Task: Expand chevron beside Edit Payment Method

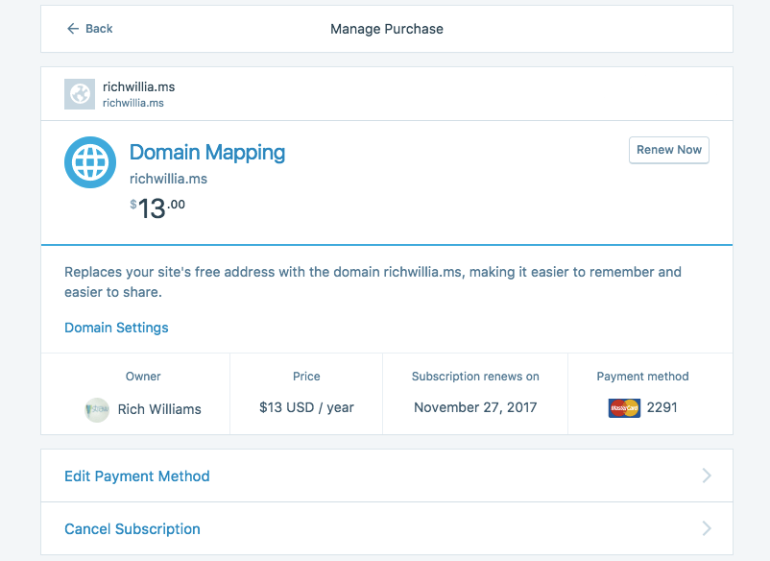Action: [707, 476]
